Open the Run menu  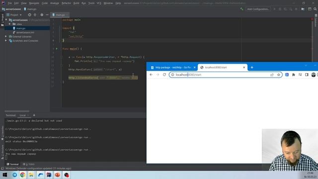pos(83,3)
